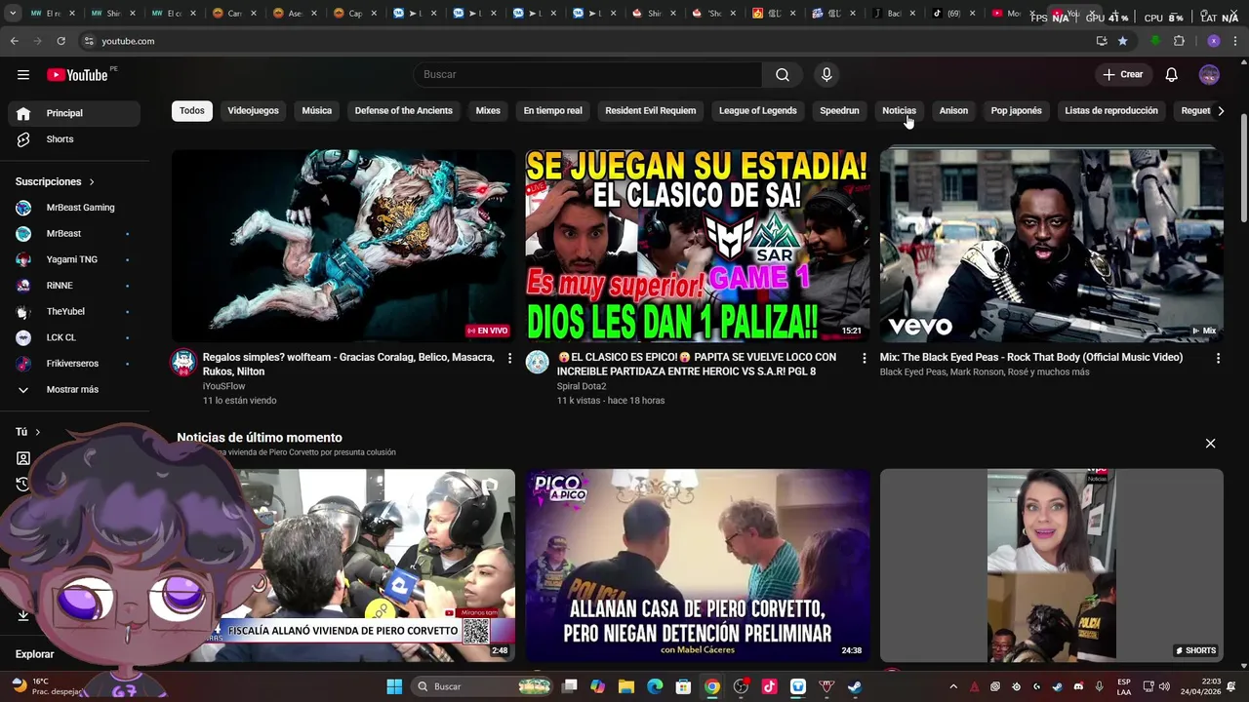Expand the Suscripciones section chevron
Viewport: 1249px width, 702px height.
tap(92, 182)
